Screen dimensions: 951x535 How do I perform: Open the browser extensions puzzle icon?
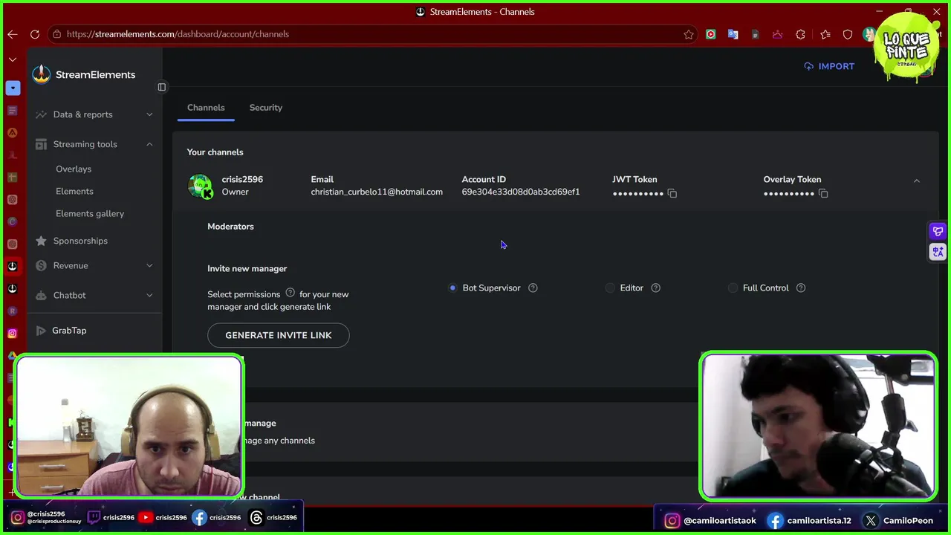[x=800, y=34]
